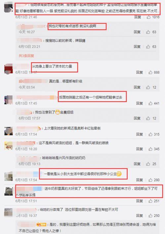Open the red avatar of capital-power commenter

9,69
